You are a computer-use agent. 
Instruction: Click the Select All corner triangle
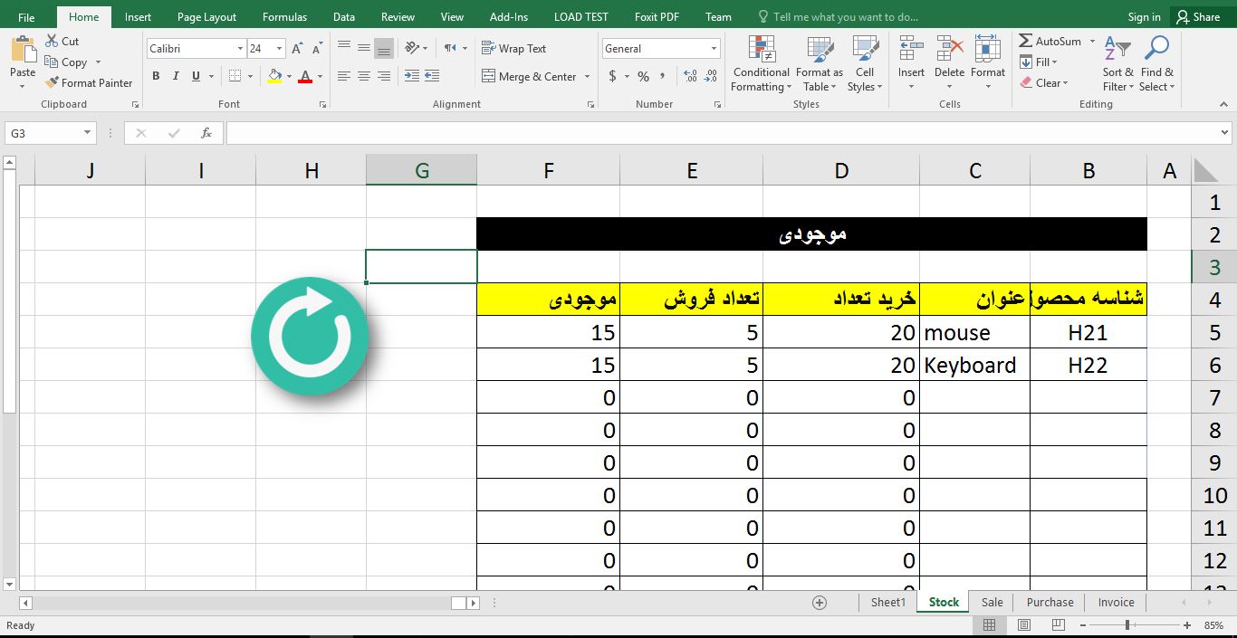pos(1206,170)
